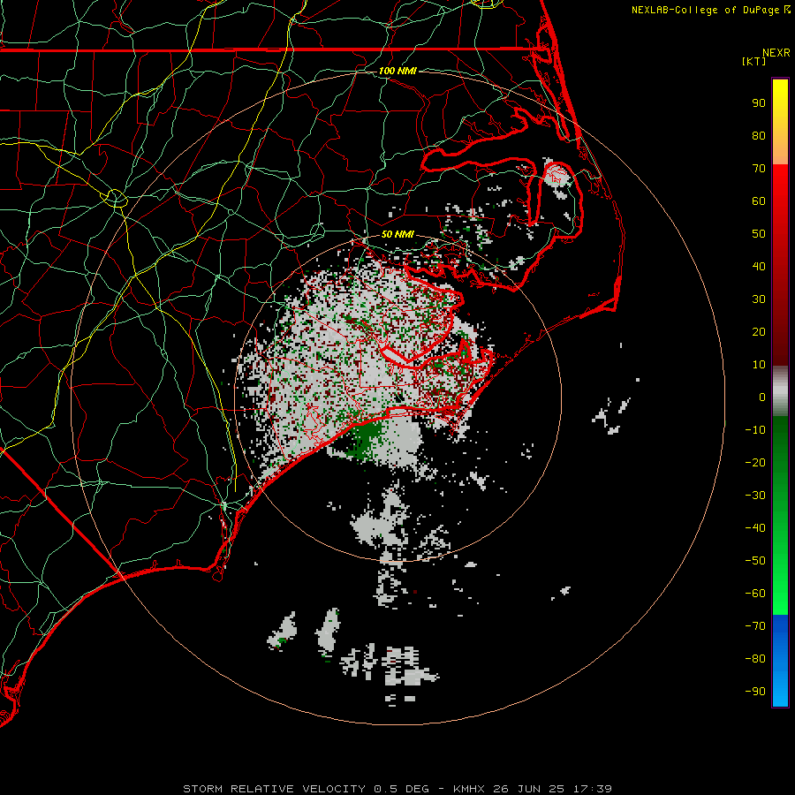Click the 60 value on the velocity scale
Image resolution: width=795 pixels, height=795 pixels.
click(759, 201)
